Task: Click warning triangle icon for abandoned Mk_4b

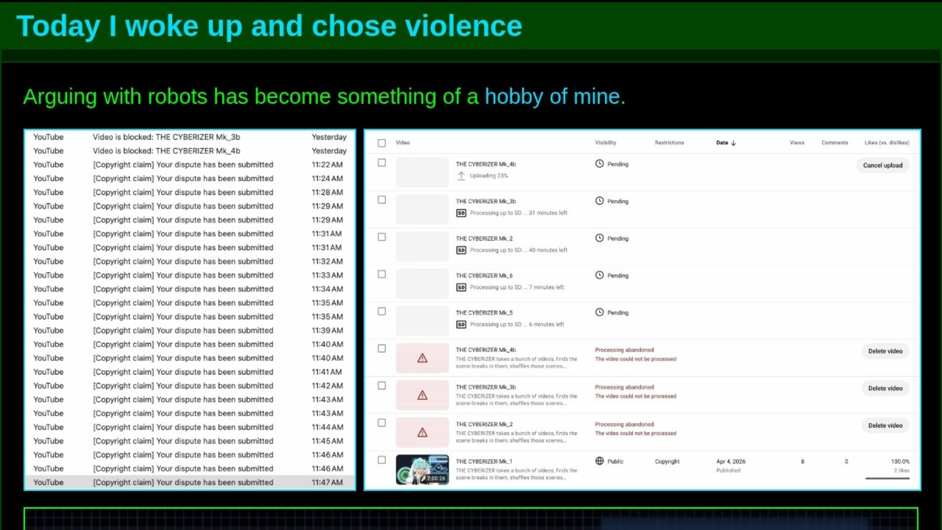Action: point(422,358)
